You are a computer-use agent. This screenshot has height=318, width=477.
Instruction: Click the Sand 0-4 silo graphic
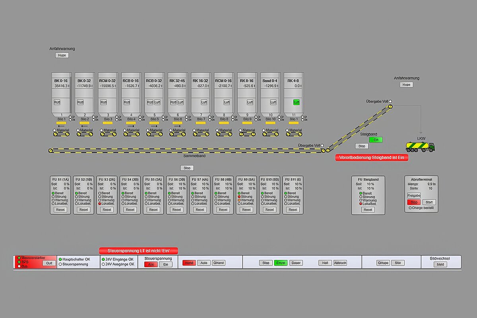coord(270,93)
